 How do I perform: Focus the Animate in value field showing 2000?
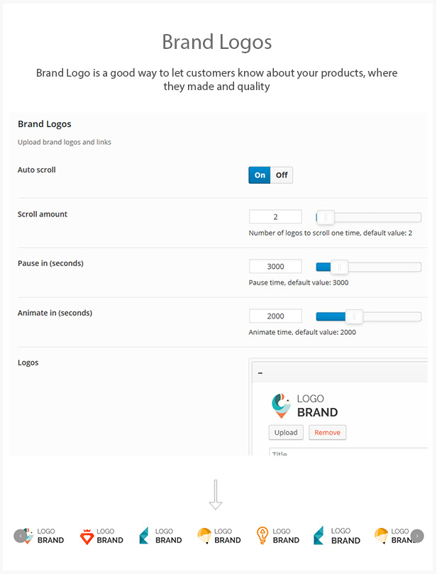[275, 316]
